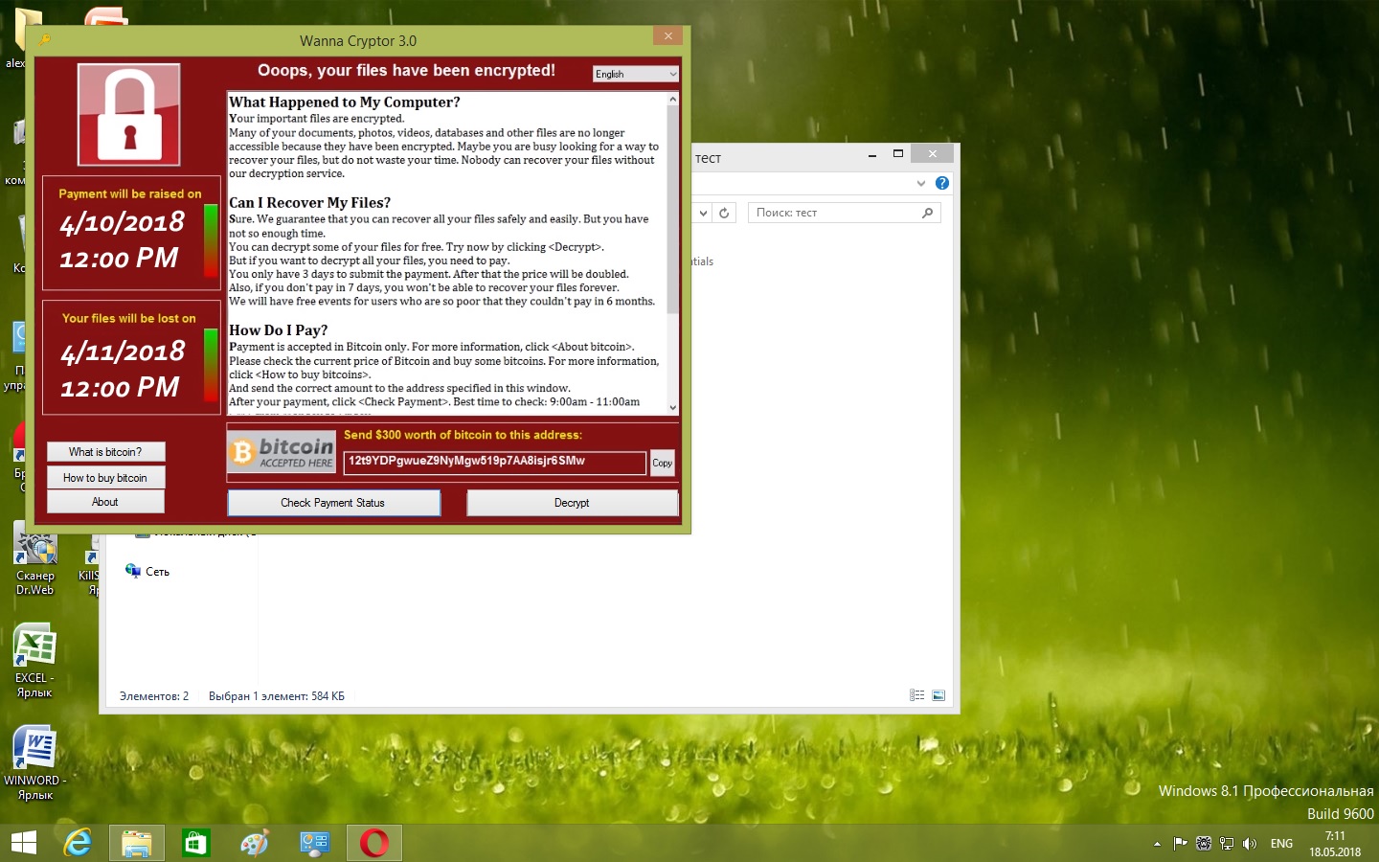Show hidden system tray icons

click(x=1157, y=844)
